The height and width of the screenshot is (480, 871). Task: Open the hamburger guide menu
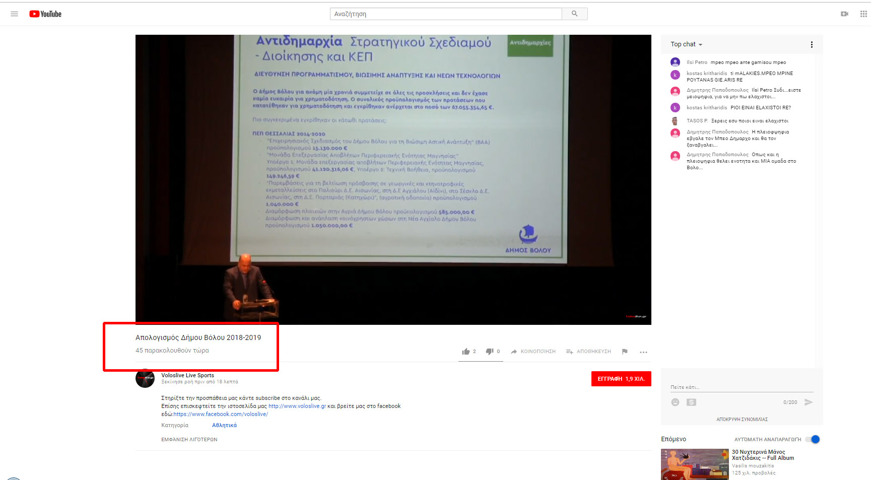14,14
